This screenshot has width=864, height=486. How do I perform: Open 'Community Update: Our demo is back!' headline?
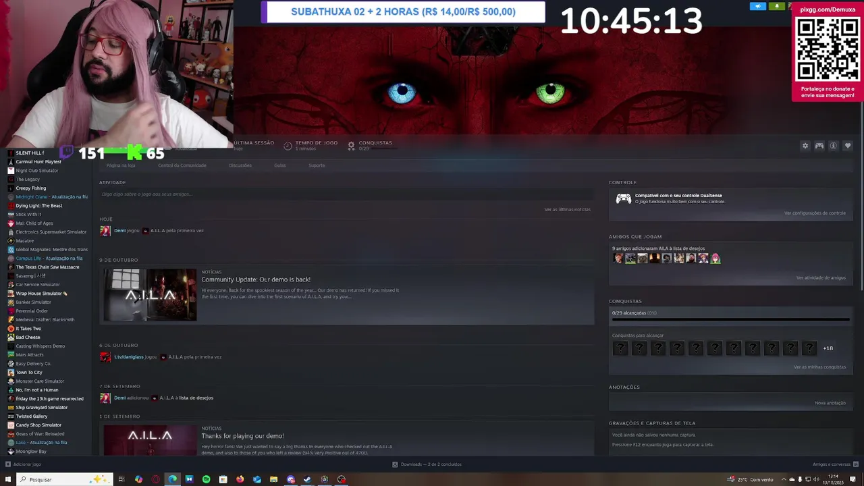point(256,279)
